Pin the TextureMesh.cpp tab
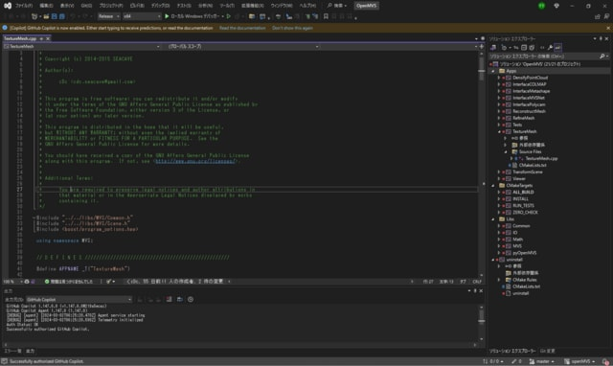This screenshot has width=613, height=366. [41, 38]
